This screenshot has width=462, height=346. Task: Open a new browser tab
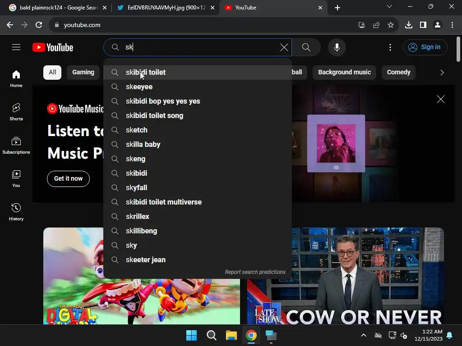click(x=337, y=8)
